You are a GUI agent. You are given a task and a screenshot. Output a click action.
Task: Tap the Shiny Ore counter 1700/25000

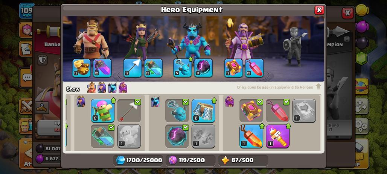(139, 160)
